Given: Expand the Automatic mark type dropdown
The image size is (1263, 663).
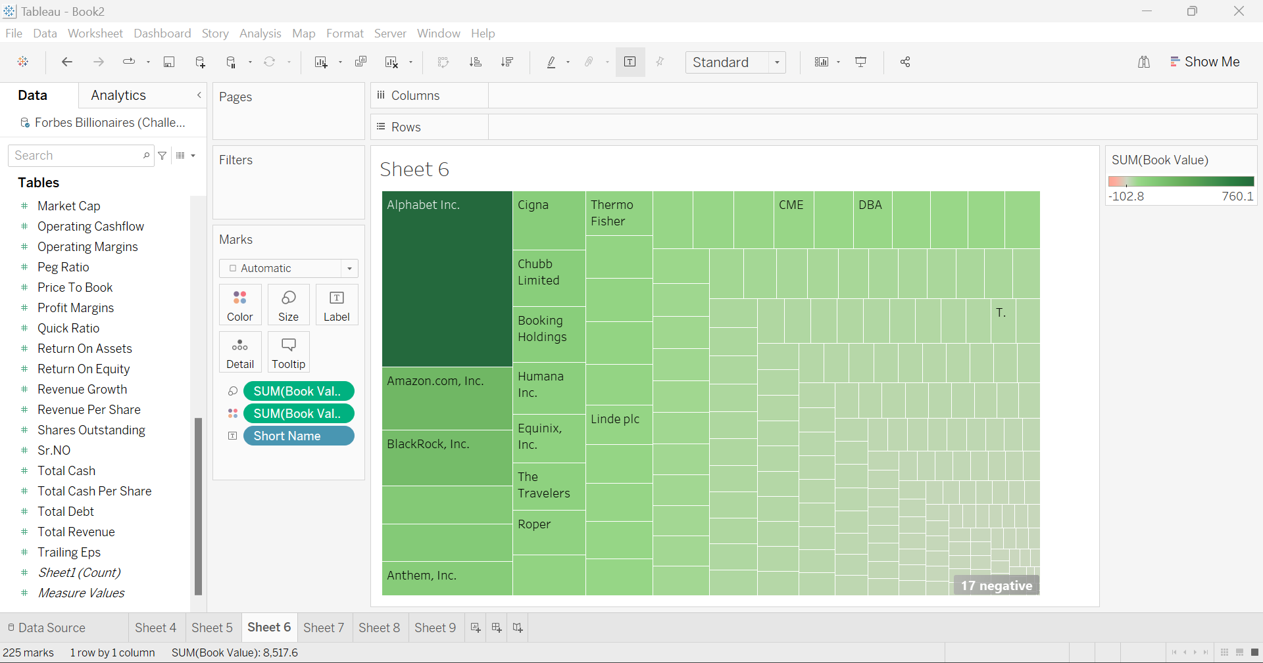Looking at the screenshot, I should (288, 268).
